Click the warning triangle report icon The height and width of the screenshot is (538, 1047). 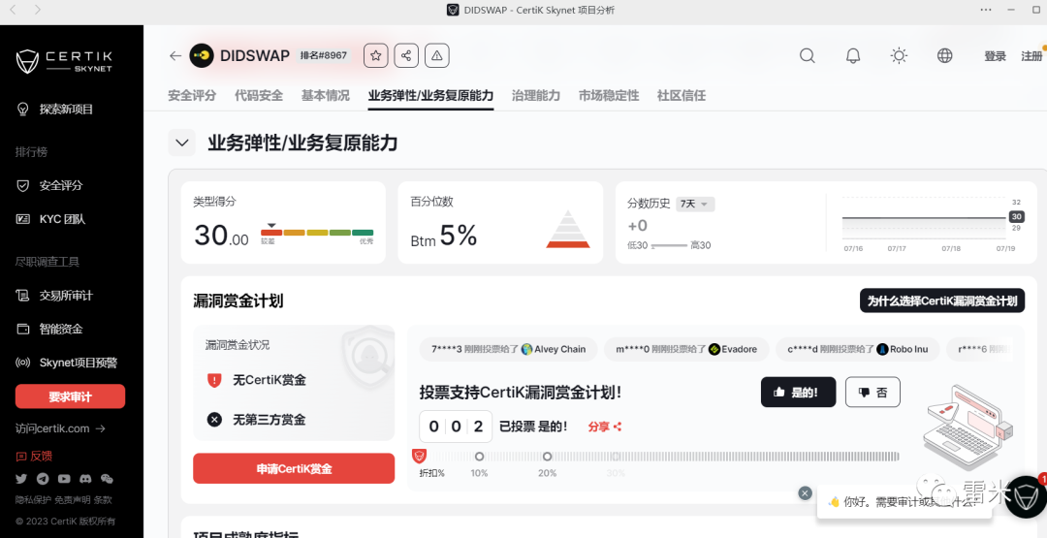[x=436, y=56]
